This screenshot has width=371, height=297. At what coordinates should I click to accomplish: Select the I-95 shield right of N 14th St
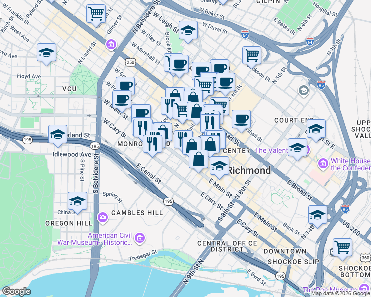point(345,209)
